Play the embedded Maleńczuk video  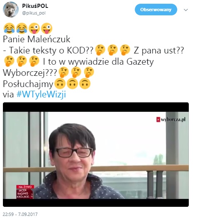pyautogui.click(x=96, y=155)
